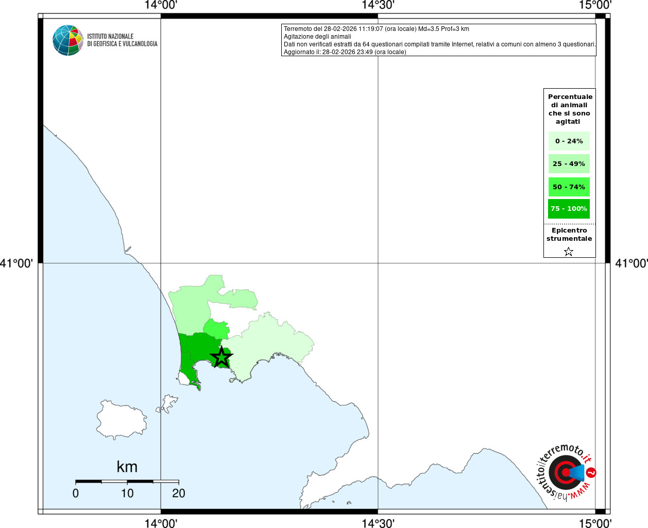Click the 'Agitazione degli animali' line
The width and height of the screenshot is (648, 528).
coord(317,37)
